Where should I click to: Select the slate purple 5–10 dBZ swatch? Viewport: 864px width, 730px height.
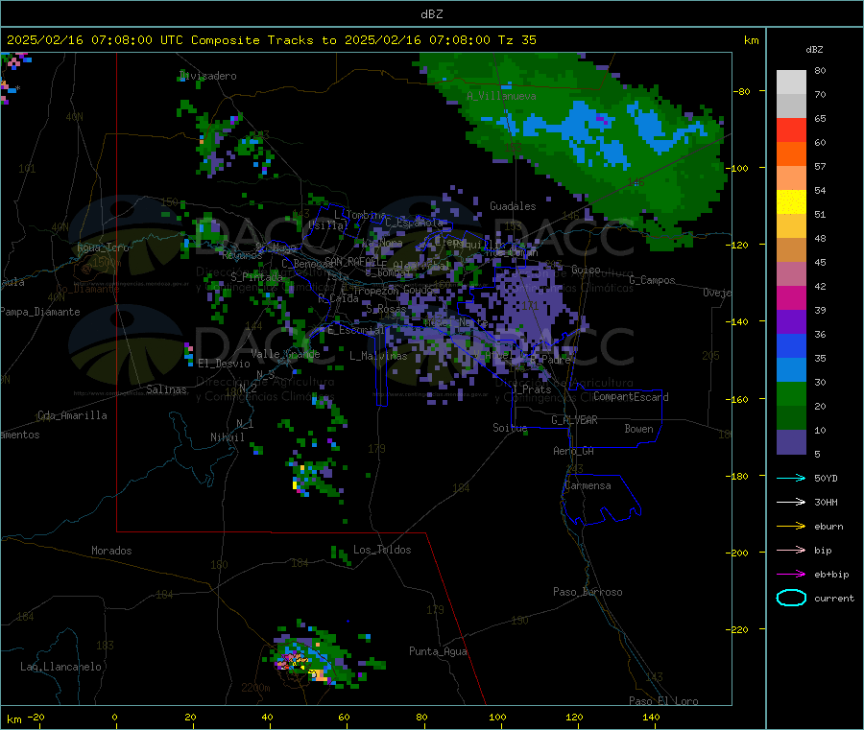tap(791, 442)
